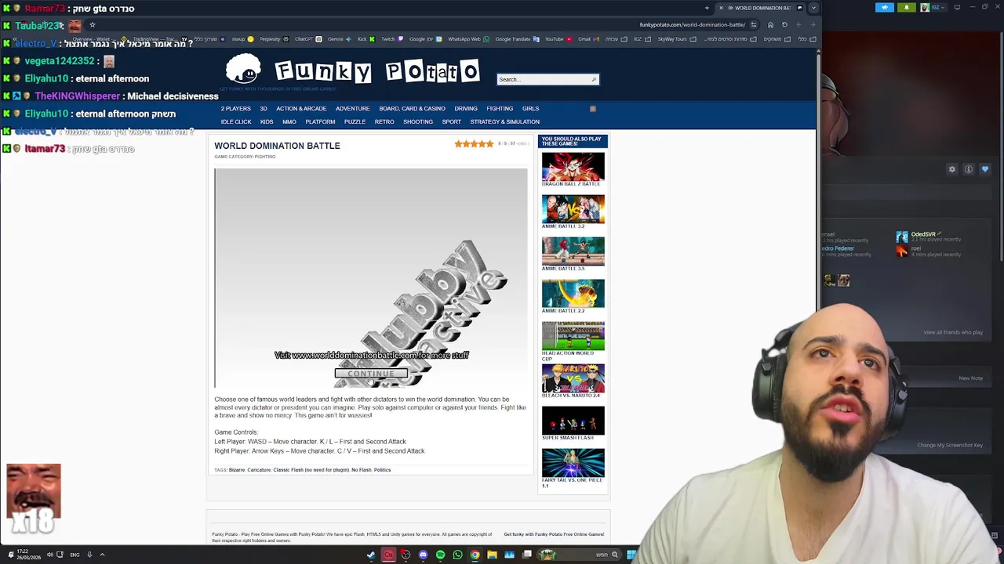Click the browser address bar URL
Screen dimensions: 1004x564
pyautogui.click(x=692, y=24)
